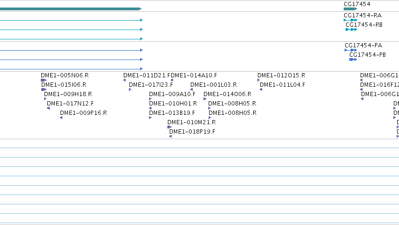The height and width of the screenshot is (225, 399).
Task: Click the DME1-009A10.F label
Action: coord(172,94)
